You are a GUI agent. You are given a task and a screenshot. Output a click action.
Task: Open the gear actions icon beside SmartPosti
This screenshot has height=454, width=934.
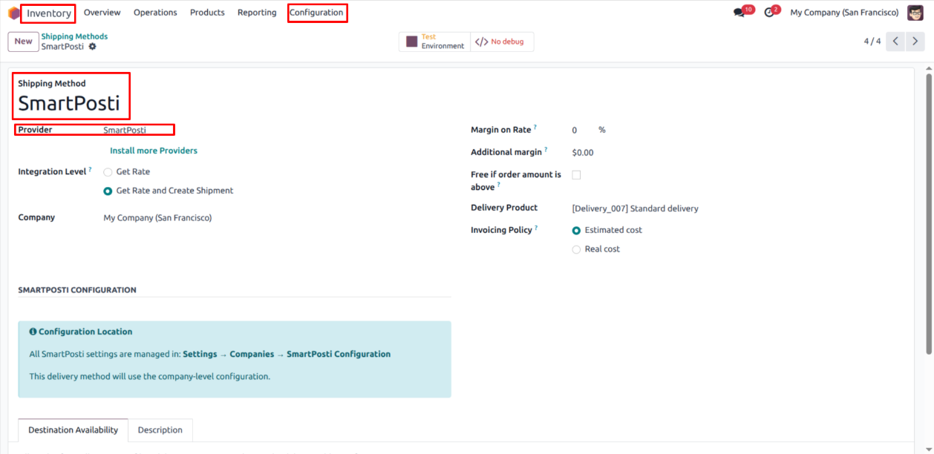tap(93, 47)
